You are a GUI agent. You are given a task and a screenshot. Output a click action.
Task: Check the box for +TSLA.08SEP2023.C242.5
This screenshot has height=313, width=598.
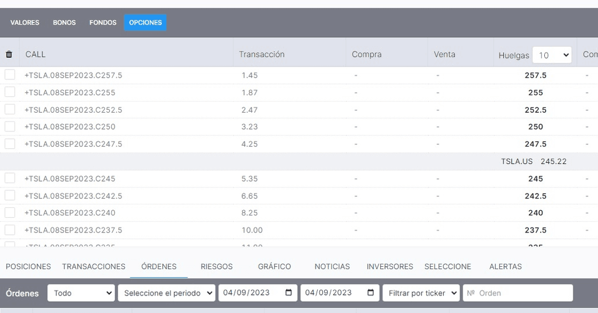point(10,196)
